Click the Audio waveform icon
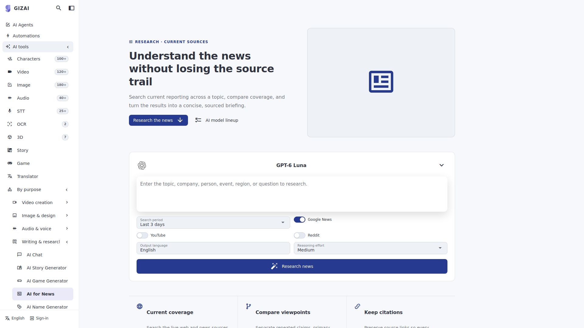The image size is (584, 328). click(10, 98)
